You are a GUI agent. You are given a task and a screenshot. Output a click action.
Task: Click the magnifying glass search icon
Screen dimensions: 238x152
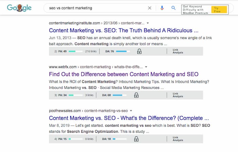[173, 8]
